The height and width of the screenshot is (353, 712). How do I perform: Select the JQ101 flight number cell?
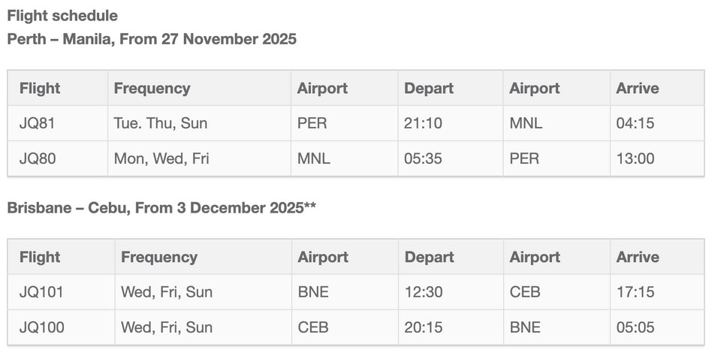click(x=62, y=291)
